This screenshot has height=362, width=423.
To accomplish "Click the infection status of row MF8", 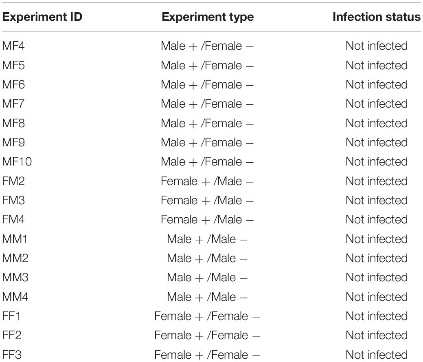I will pos(377,123).
